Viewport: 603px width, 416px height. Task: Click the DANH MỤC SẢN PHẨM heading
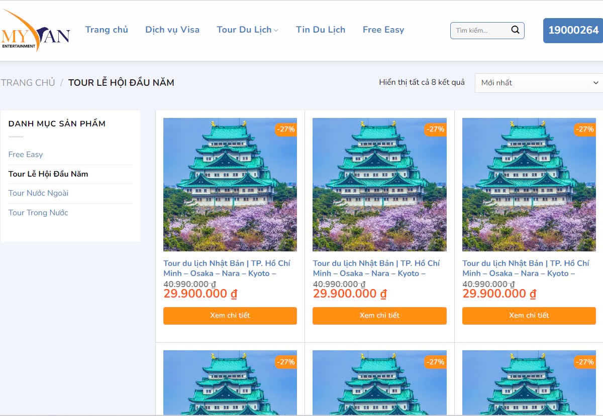pos(57,123)
